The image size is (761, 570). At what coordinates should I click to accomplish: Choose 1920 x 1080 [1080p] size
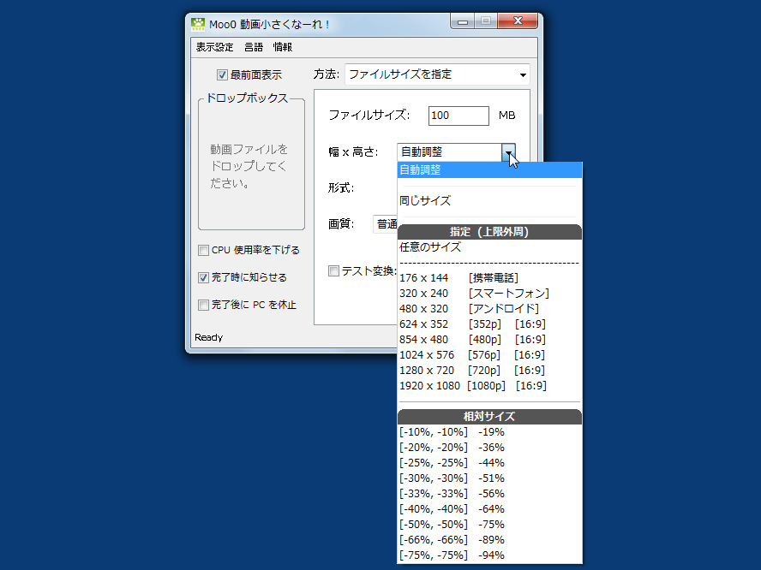(x=489, y=386)
